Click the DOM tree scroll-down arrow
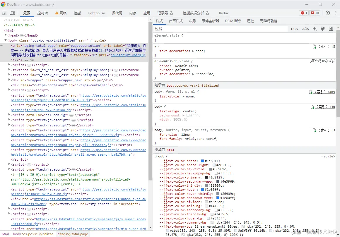Image resolution: width=340 pixels, height=237 pixels. (x=151, y=228)
